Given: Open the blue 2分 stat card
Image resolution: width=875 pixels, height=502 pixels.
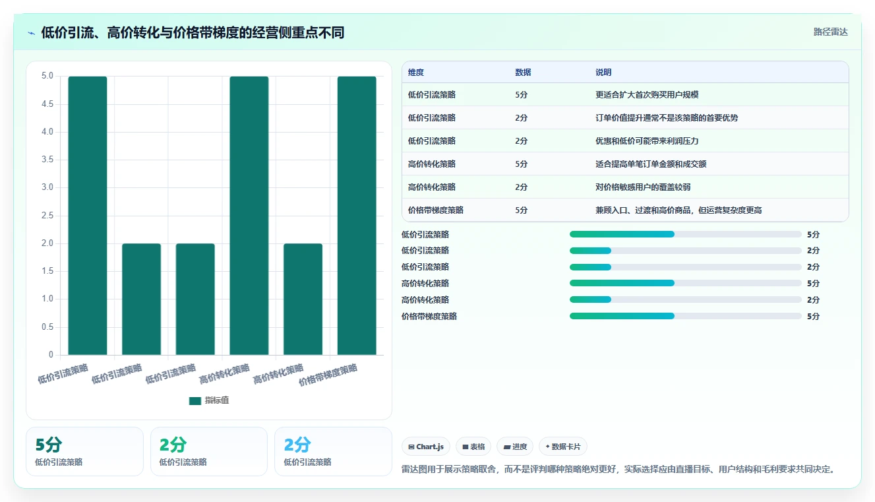Looking at the screenshot, I should [333, 451].
